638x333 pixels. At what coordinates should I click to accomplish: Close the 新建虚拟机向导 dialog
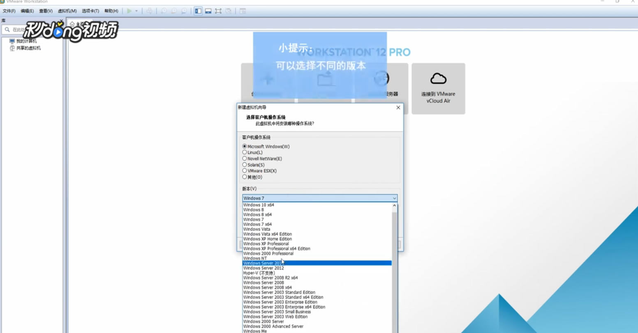tap(398, 108)
